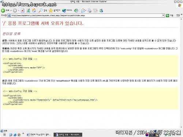Go back with the green Back arrow
The image size is (183, 137).
pos(3,11)
